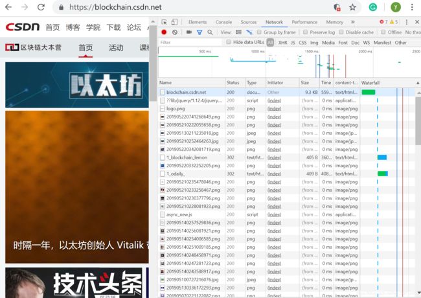The image size is (421, 298).
Task: Sort requests by Status column header
Action: [x=235, y=83]
